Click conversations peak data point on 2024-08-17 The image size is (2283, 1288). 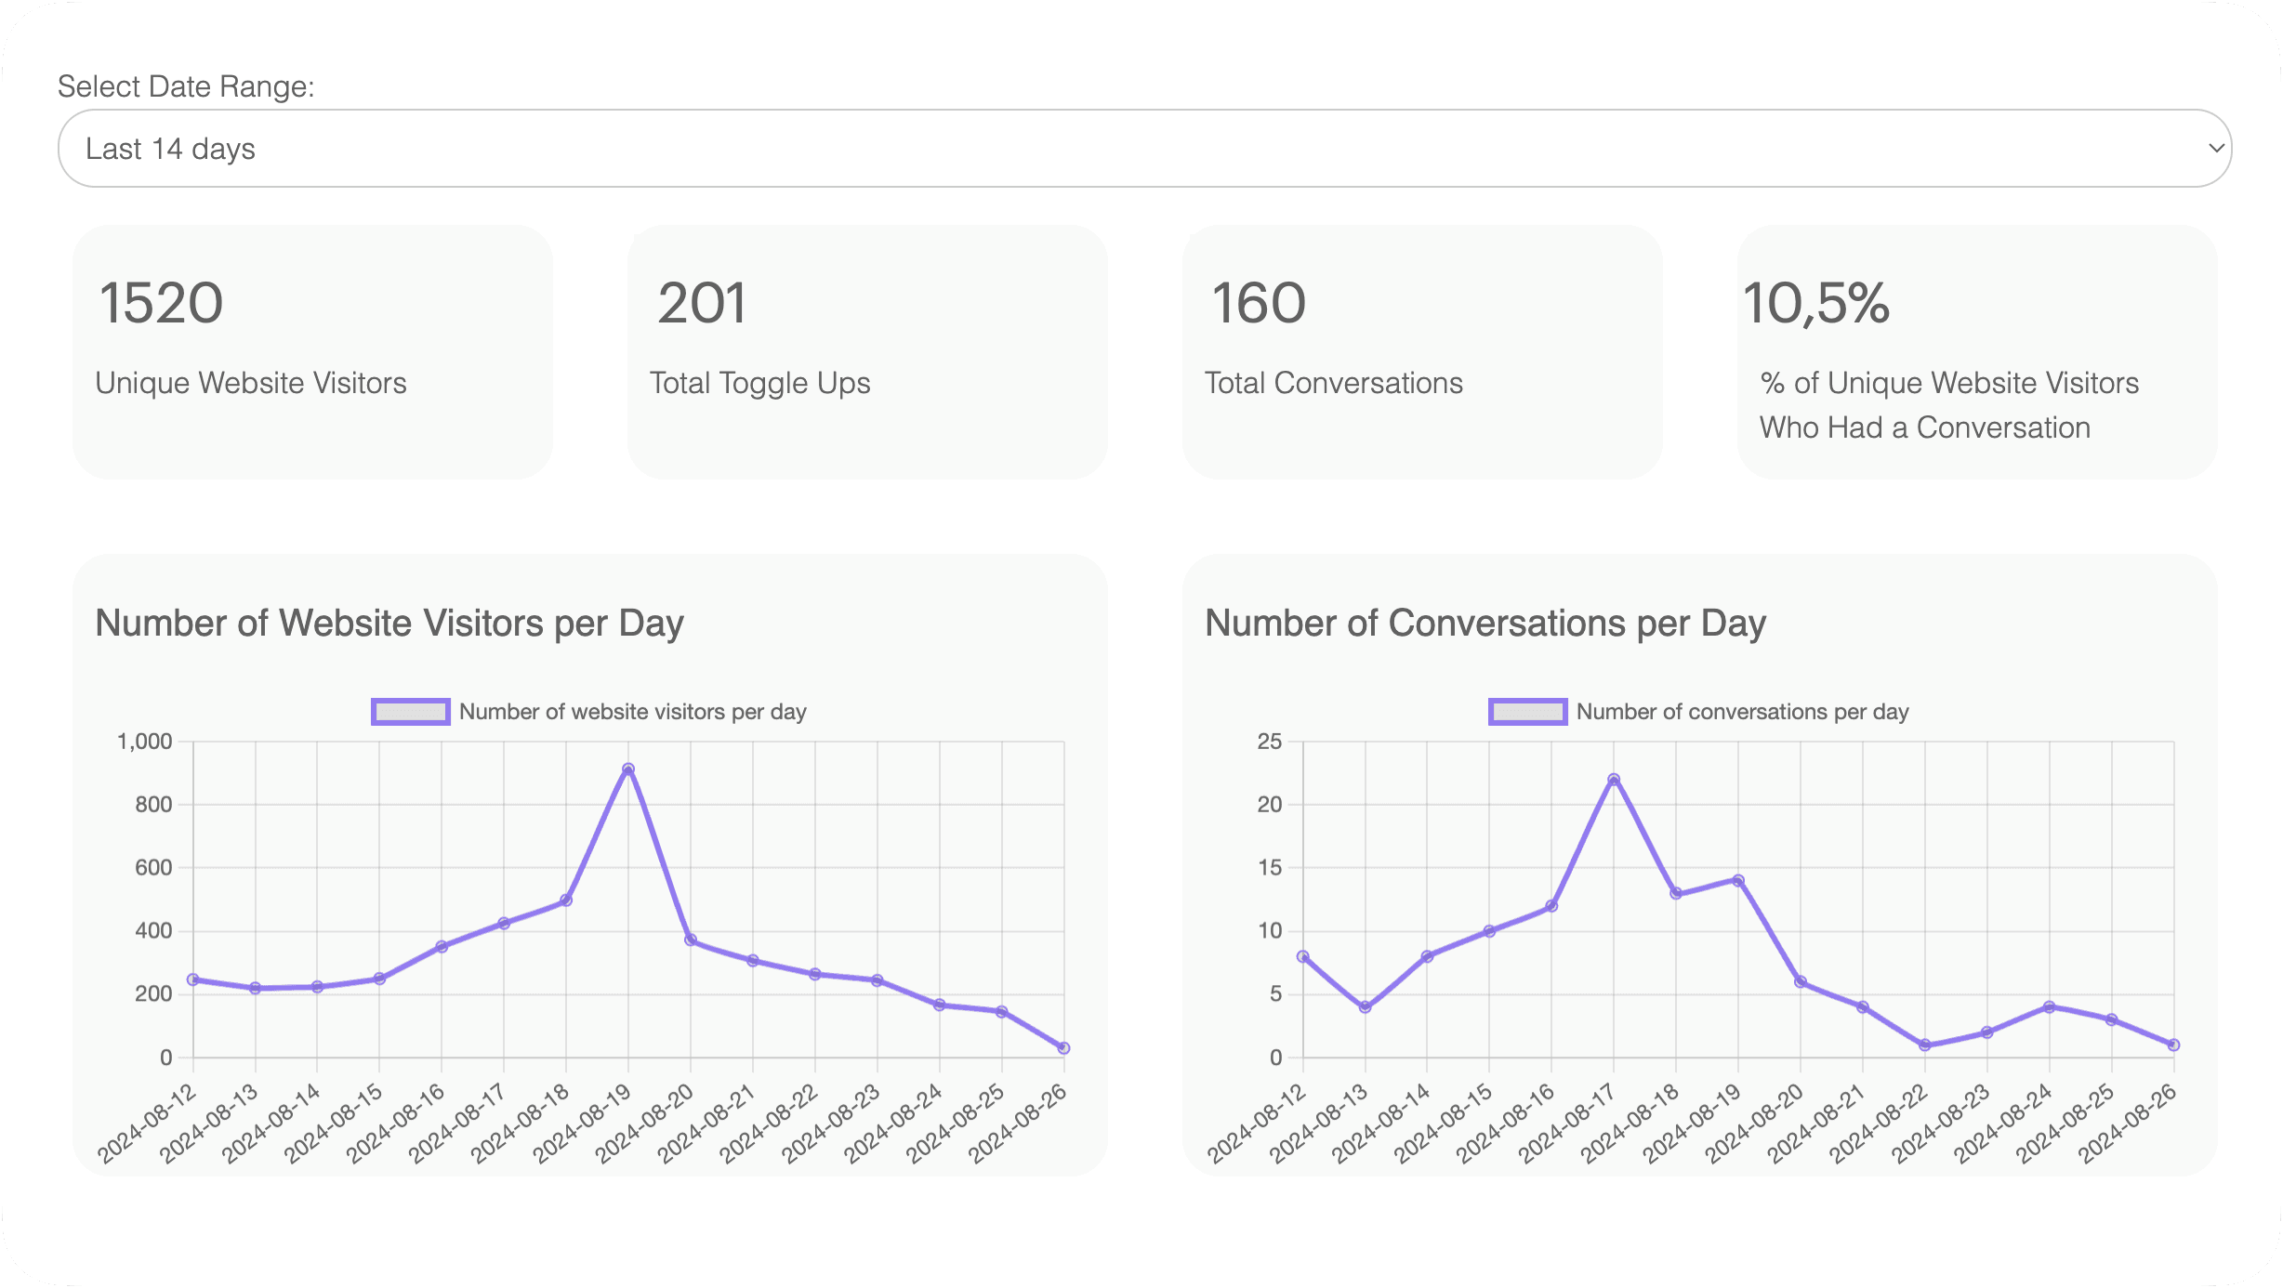pos(1614,780)
